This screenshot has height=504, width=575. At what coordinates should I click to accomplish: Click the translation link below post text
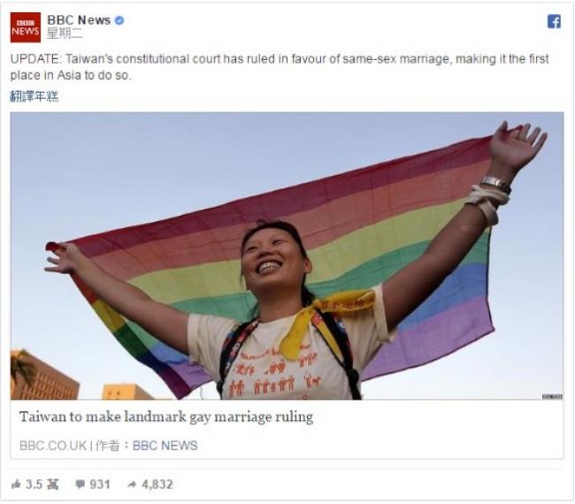(x=34, y=96)
